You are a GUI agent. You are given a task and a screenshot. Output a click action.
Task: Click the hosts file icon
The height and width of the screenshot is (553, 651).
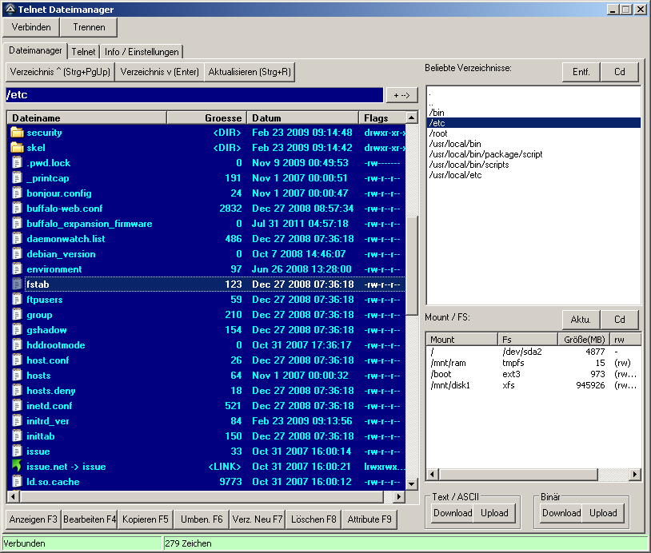tap(17, 376)
